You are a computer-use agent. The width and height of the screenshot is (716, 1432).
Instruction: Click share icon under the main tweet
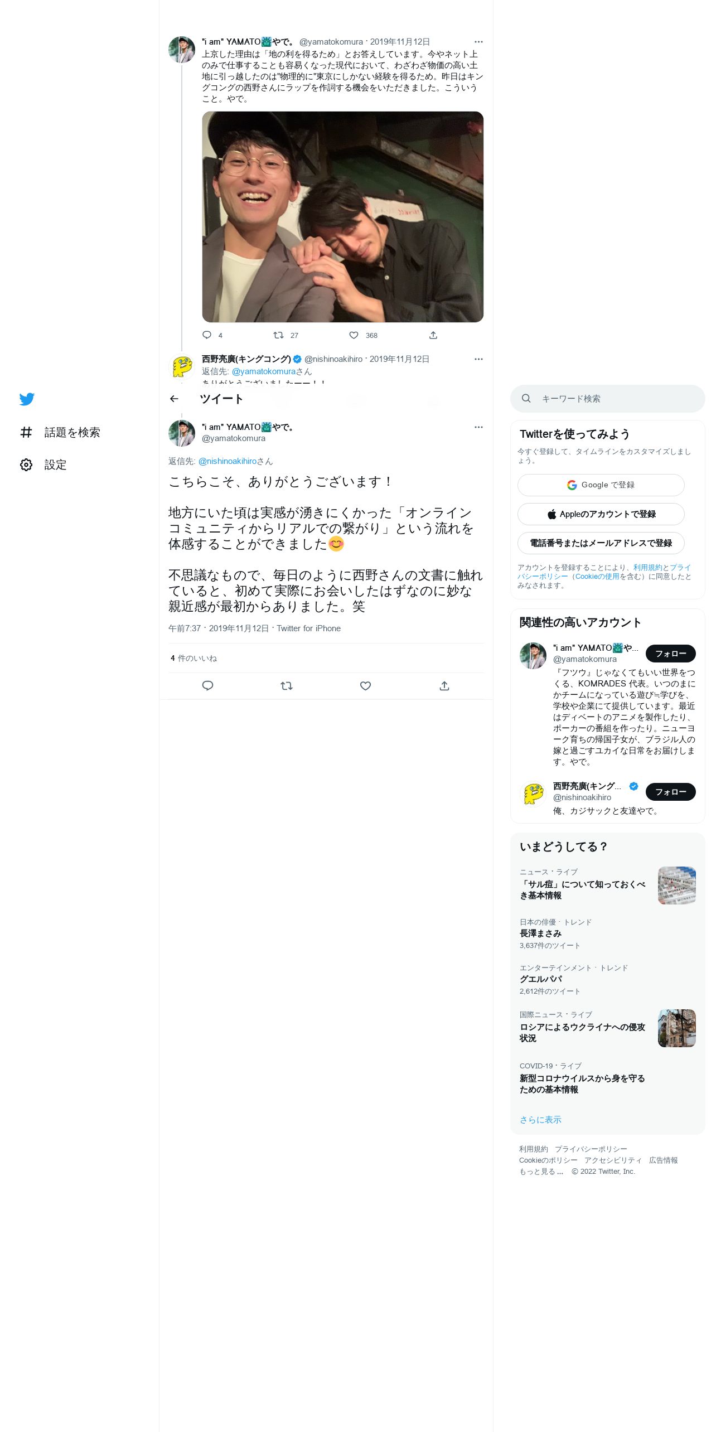[444, 686]
